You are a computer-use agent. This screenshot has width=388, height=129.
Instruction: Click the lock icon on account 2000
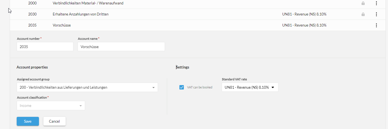click(363, 3)
